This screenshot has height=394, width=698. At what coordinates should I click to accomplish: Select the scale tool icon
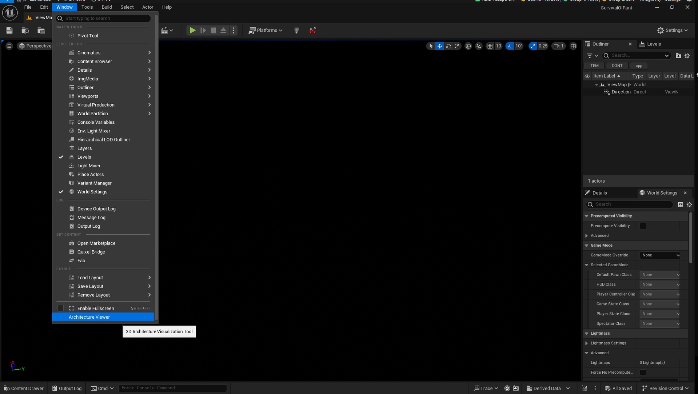pyautogui.click(x=457, y=46)
